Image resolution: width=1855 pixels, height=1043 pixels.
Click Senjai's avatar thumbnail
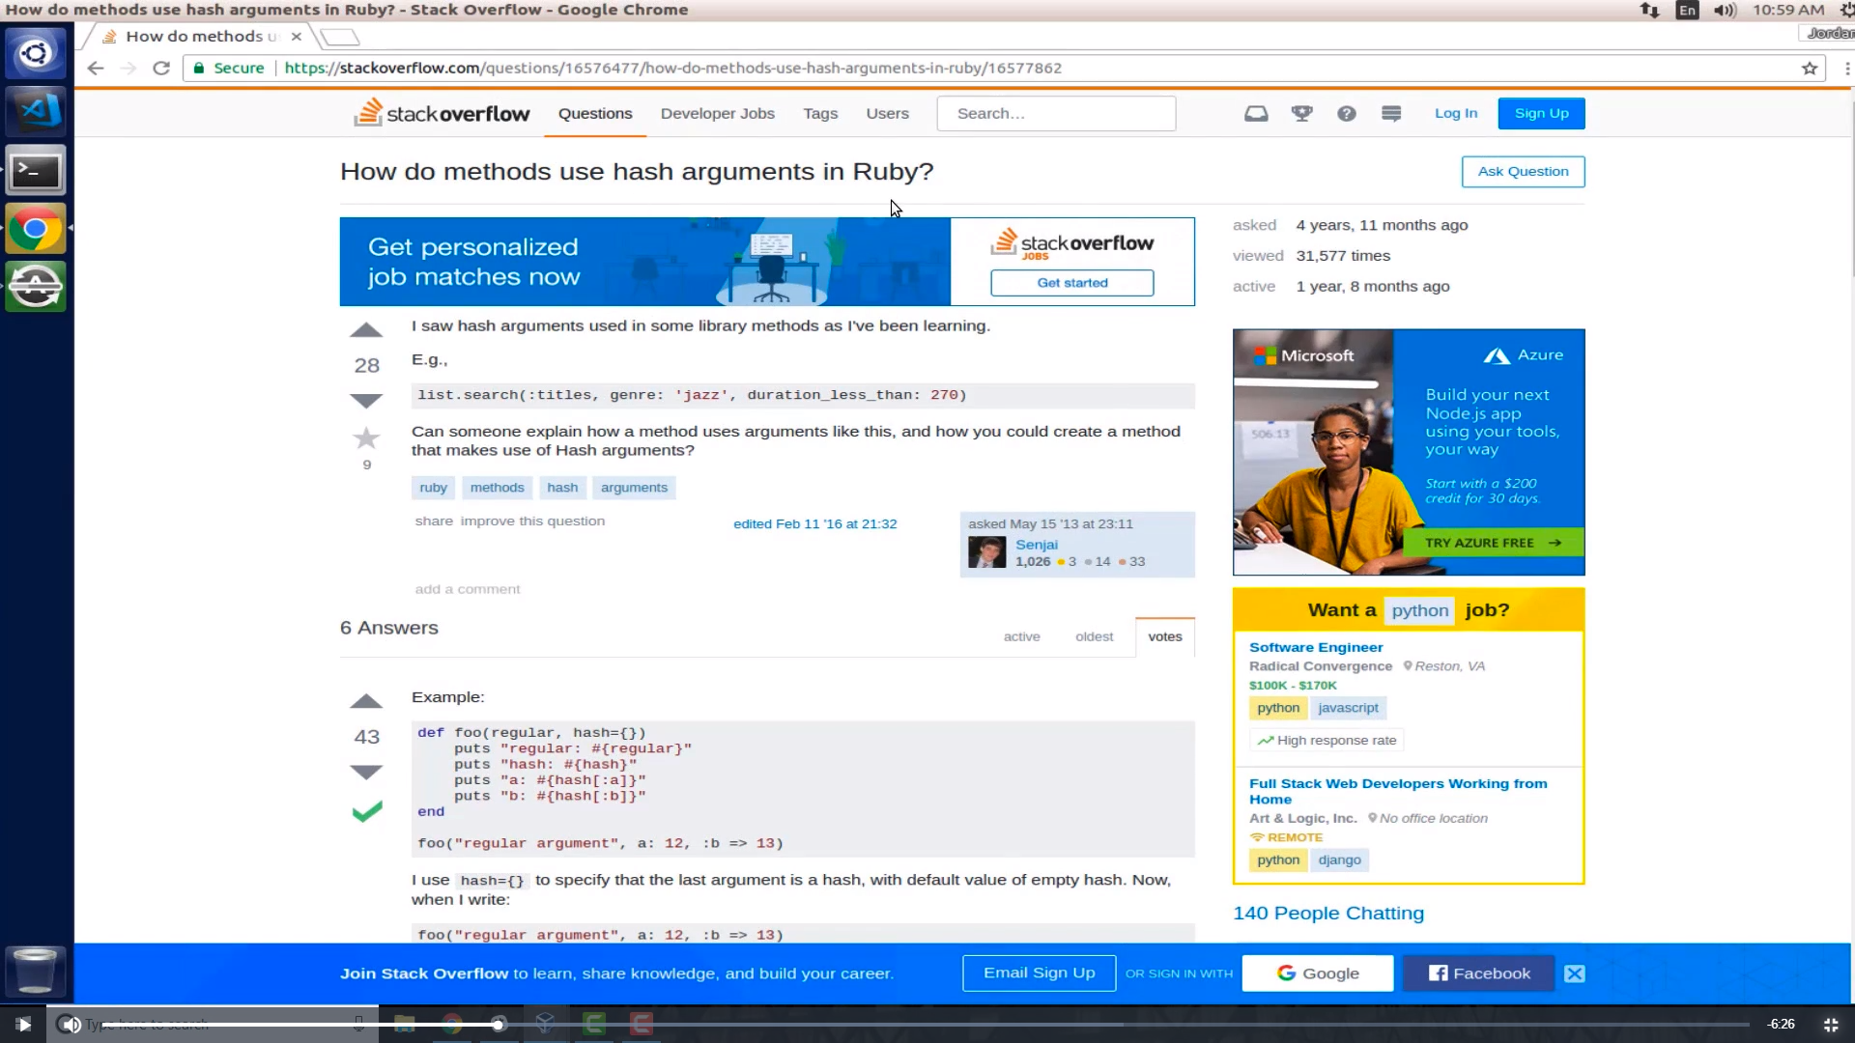[x=986, y=552]
